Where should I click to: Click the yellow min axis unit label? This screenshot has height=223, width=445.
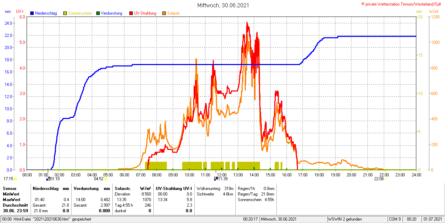(x=419, y=11)
